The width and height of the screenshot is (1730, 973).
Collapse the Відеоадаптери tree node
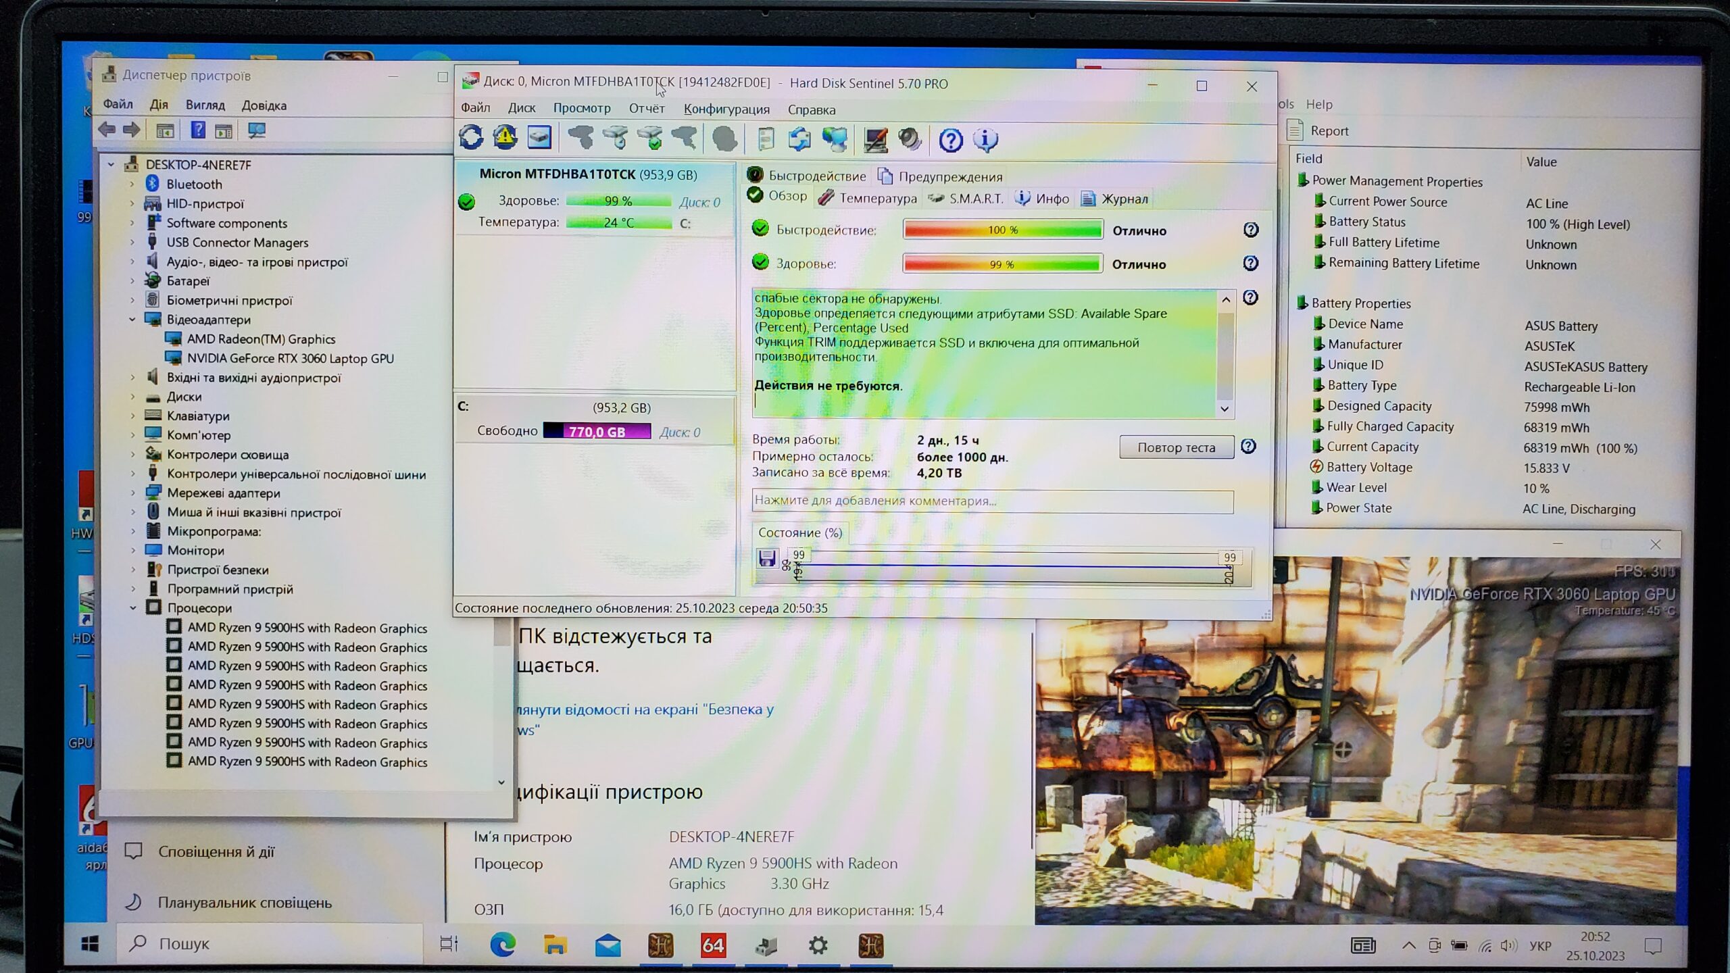tap(132, 320)
